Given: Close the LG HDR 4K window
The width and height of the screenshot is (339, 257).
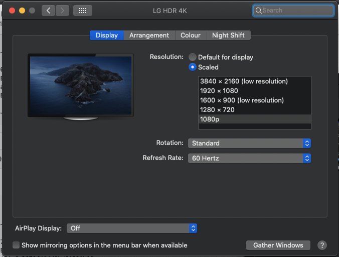Looking at the screenshot, I should [x=12, y=10].
